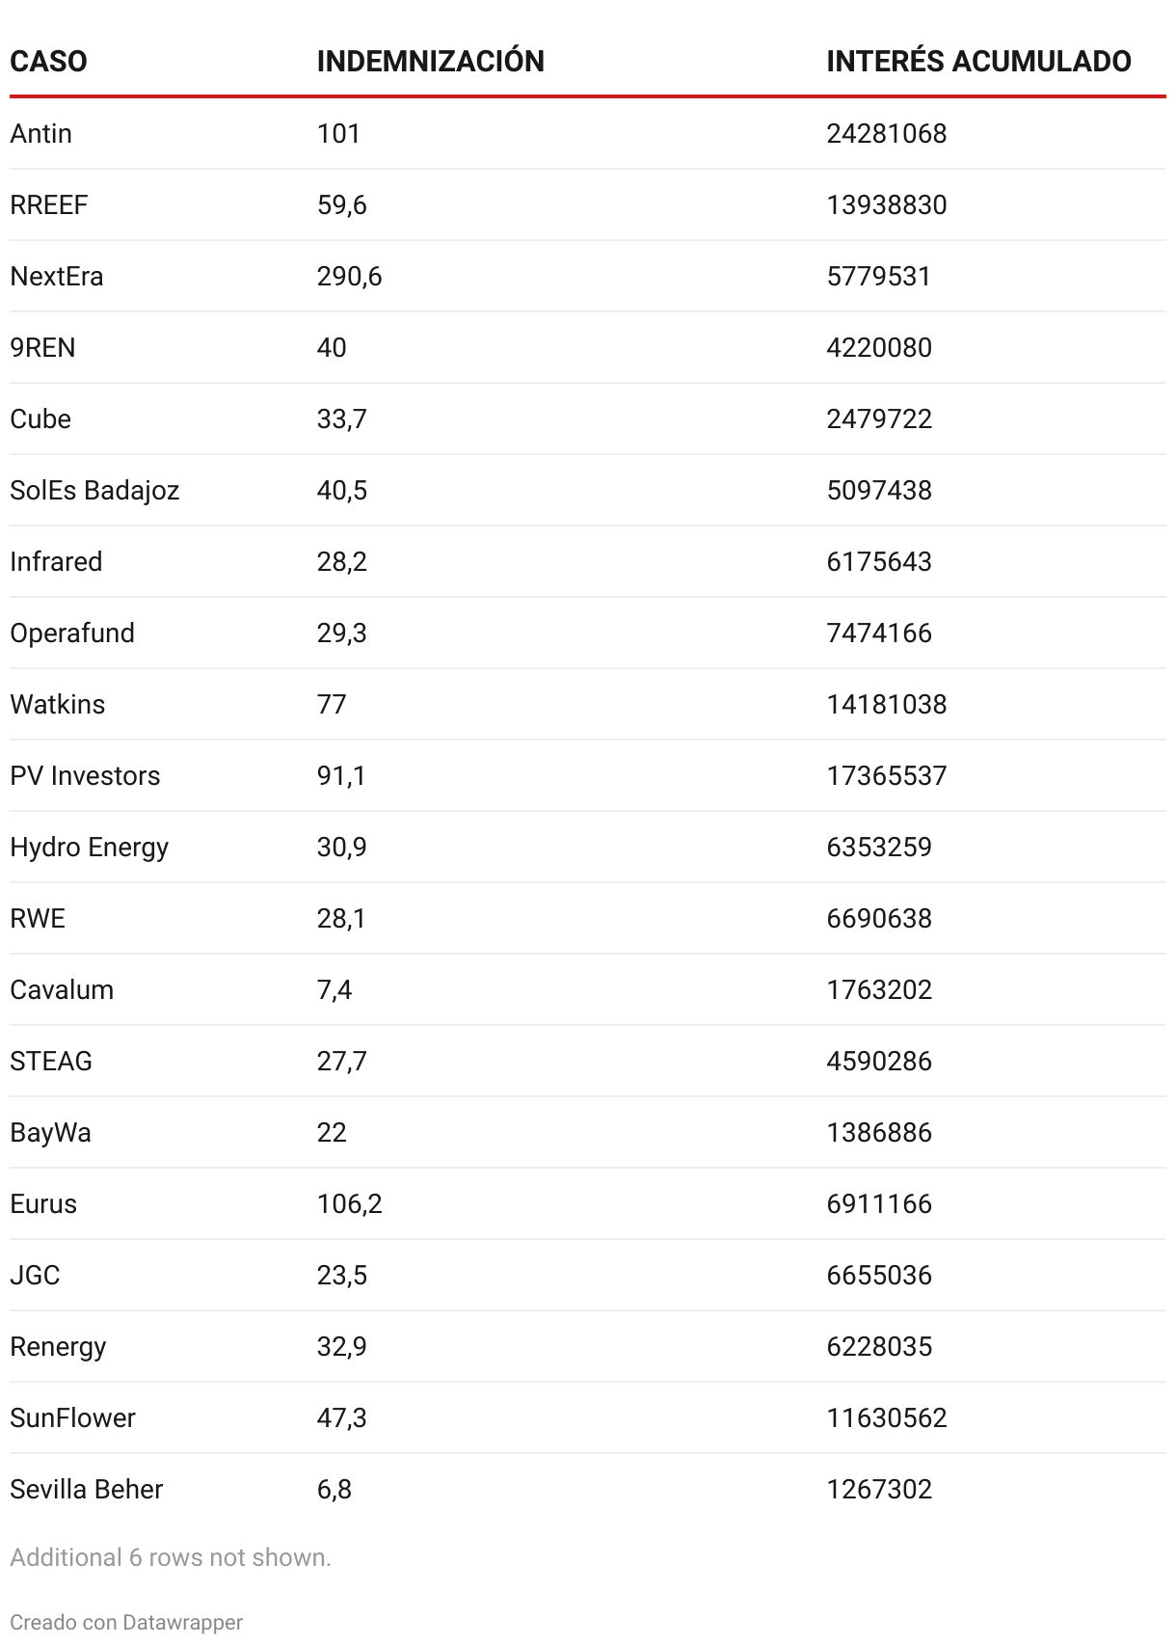Select the Sevilla Beher row label
The width and height of the screenshot is (1176, 1645).
coord(87,1490)
